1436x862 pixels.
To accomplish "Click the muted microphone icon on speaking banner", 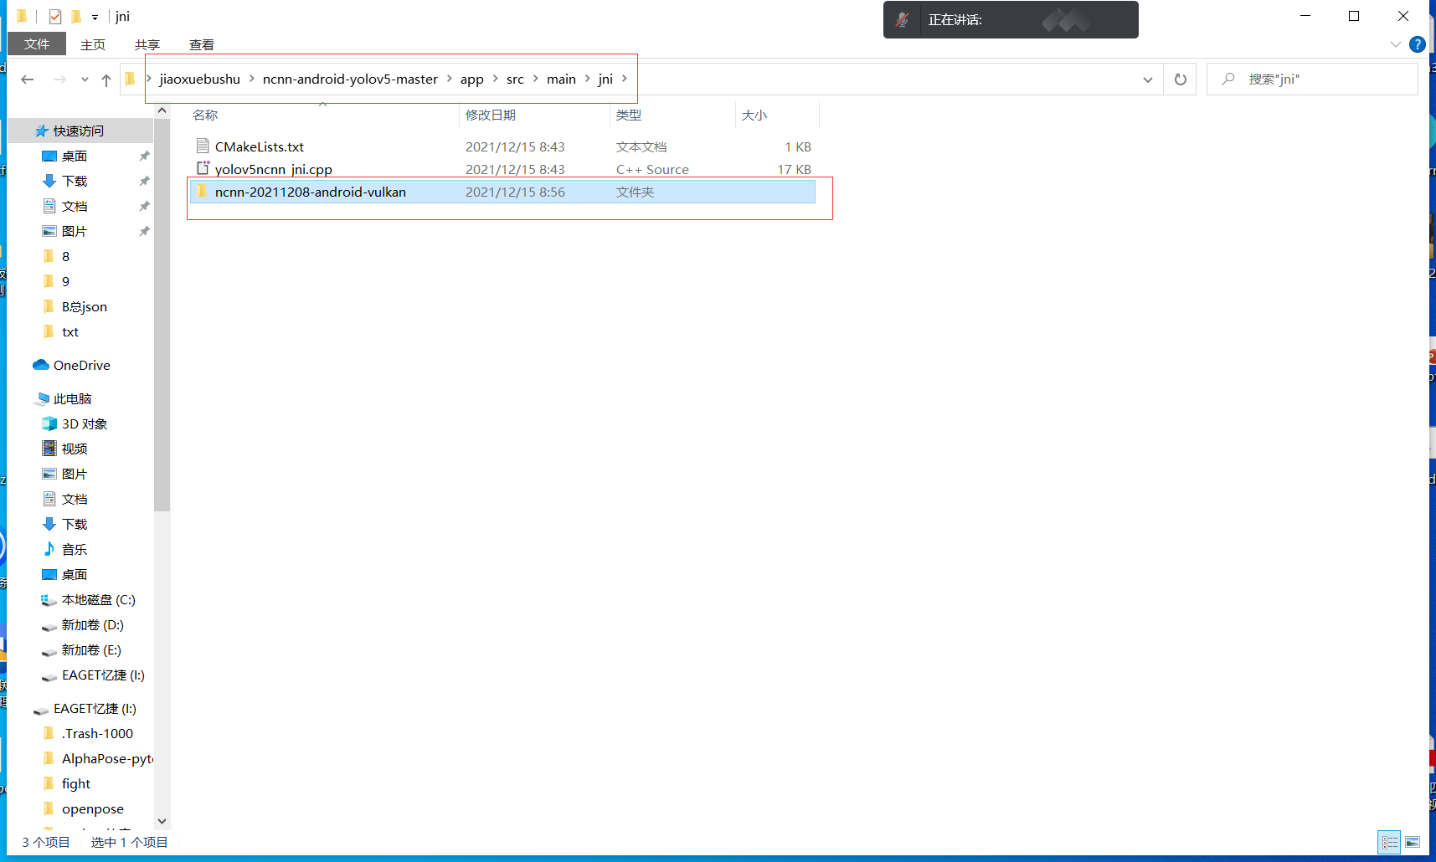I will click(903, 19).
